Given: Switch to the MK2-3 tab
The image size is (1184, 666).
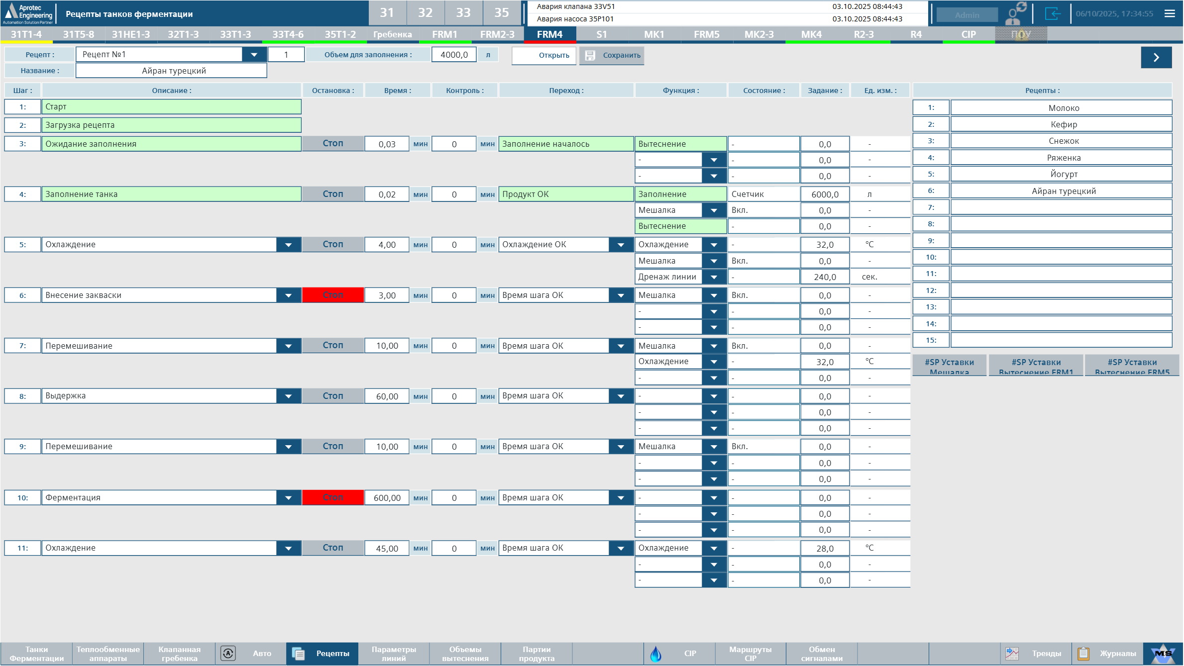Looking at the screenshot, I should 759,34.
